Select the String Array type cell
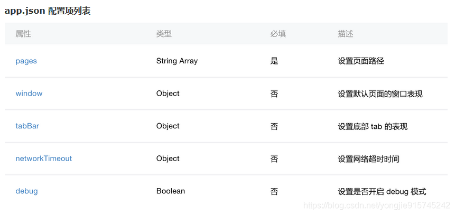455x215 pixels. point(177,61)
